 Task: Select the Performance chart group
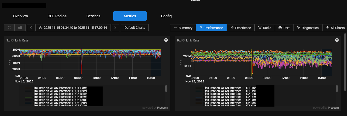[211, 28]
